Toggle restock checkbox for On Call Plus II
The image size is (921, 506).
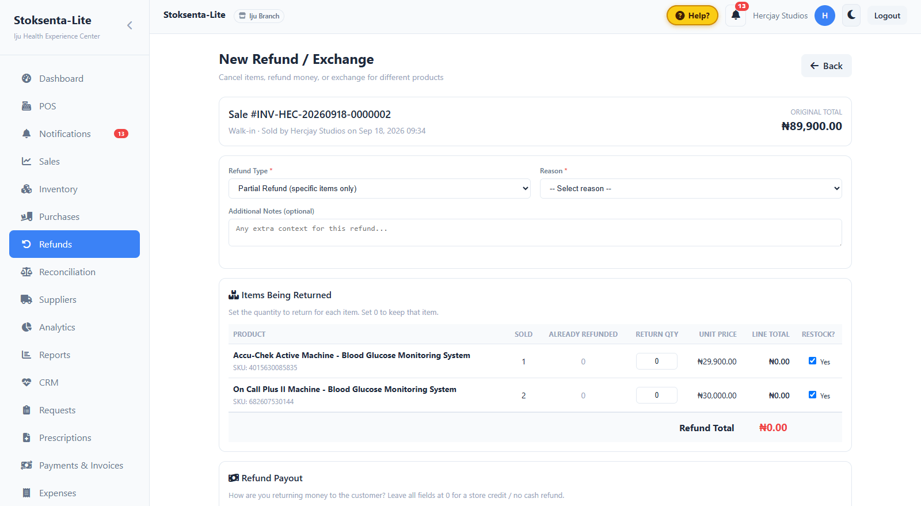pos(812,395)
